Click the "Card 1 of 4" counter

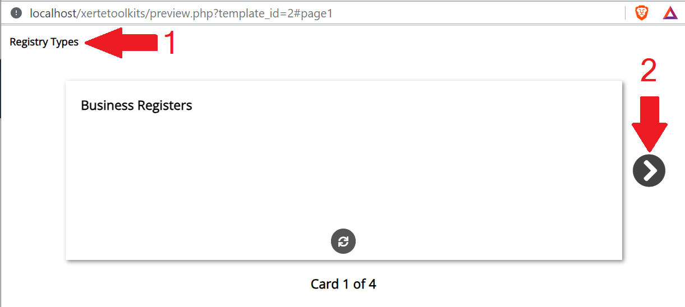pos(343,284)
